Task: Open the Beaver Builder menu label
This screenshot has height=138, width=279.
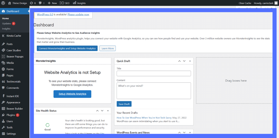Action: (x=15, y=109)
